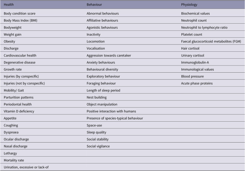Viewport: 245px width, 171px height.
Task: Select Presence of species-typical behaviour
Action: [115, 119]
